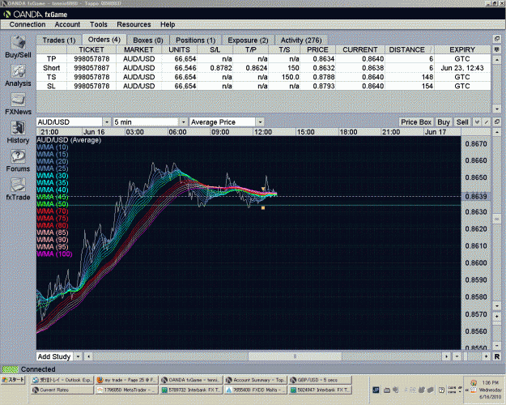Click the Jun 23, 12:43 expiry cell
The width and height of the screenshot is (506, 405).
click(462, 68)
